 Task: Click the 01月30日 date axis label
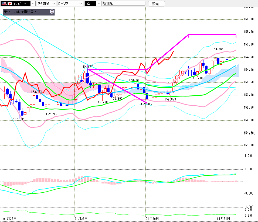[152, 218]
